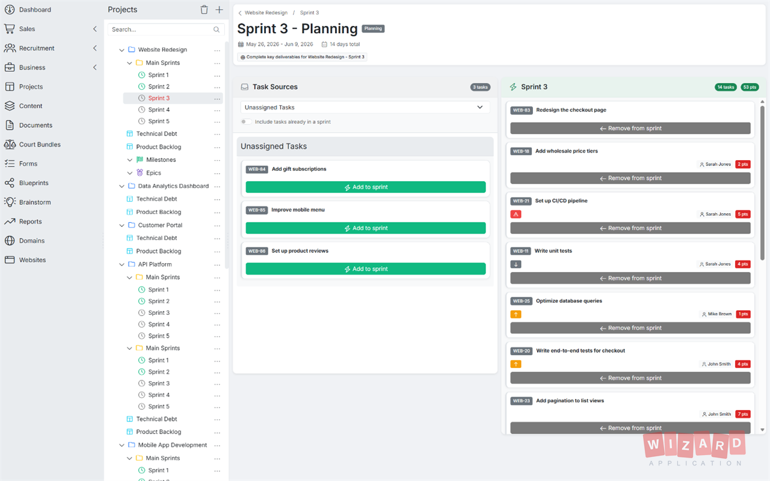Open the Dashboard sidebar icon

coord(9,10)
